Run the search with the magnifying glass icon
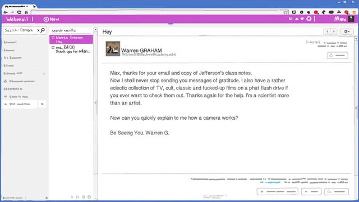 point(43,30)
